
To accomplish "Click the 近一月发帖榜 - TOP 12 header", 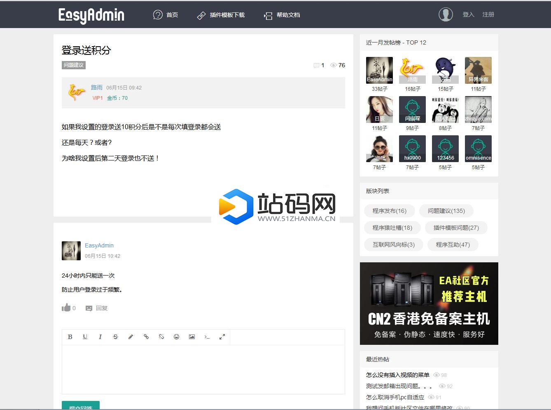I will [x=396, y=42].
